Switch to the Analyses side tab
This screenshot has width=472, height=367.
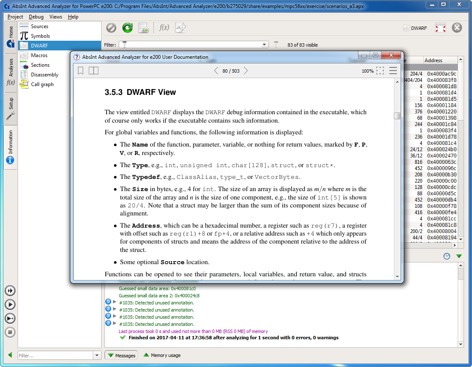[10, 72]
